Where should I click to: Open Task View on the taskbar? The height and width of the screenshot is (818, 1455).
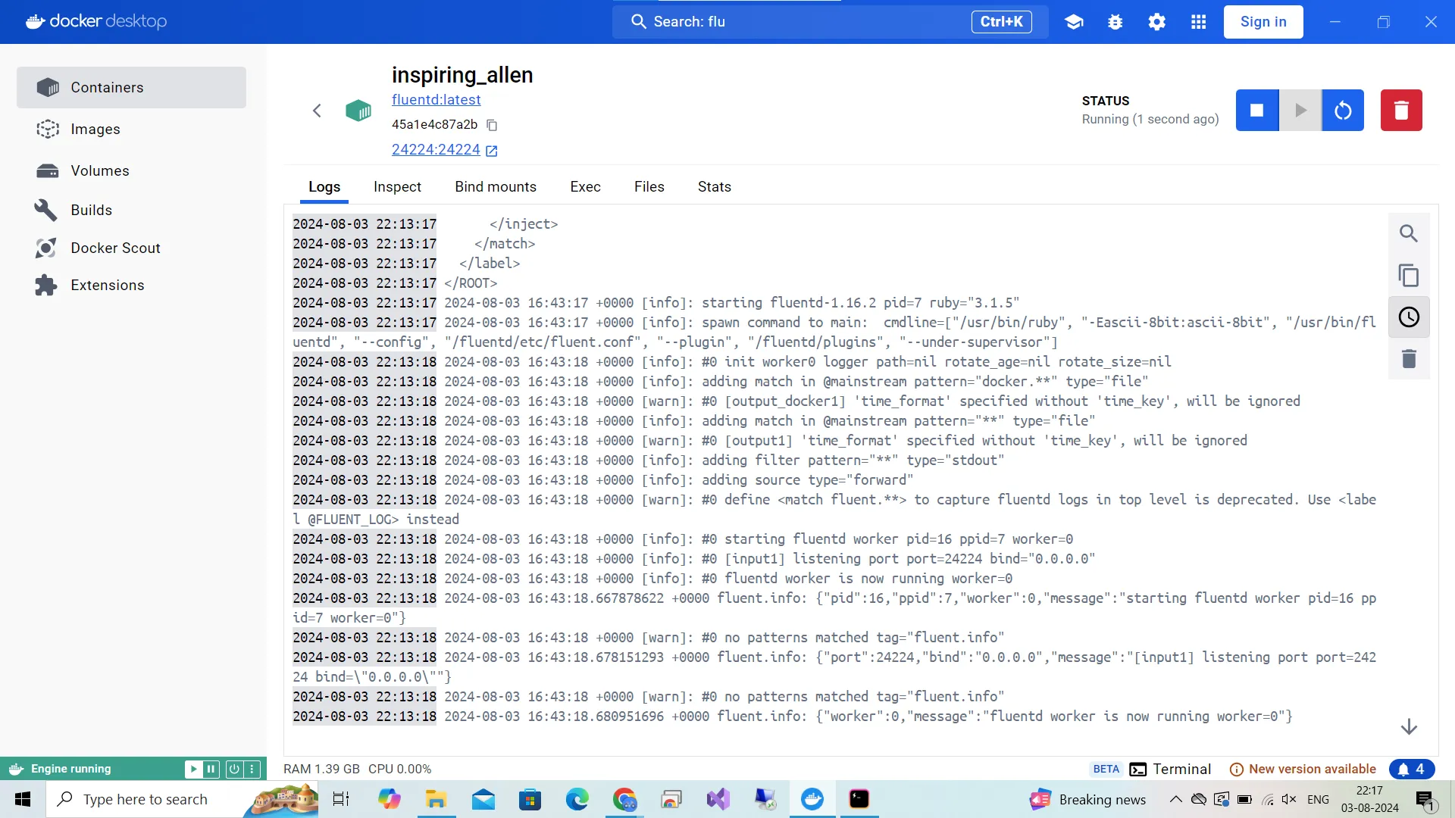click(x=341, y=799)
